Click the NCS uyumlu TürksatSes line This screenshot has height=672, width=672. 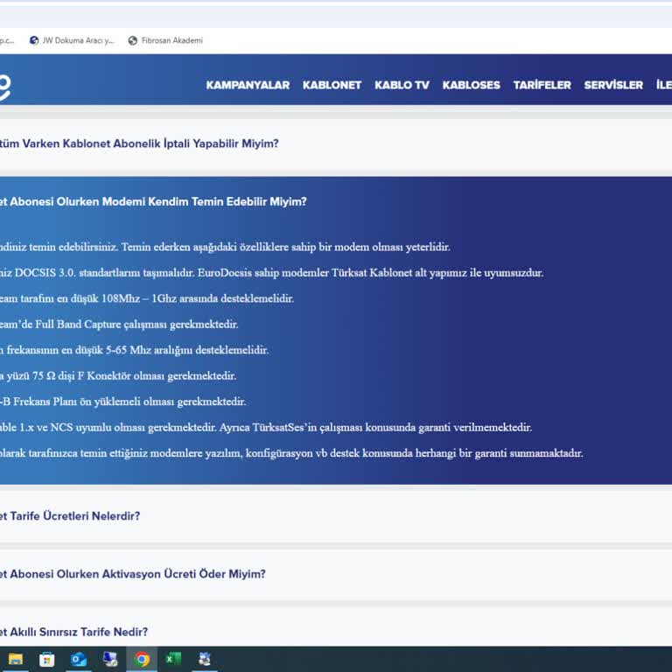[x=266, y=427]
